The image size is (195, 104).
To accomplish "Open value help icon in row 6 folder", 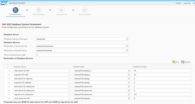I will tap(129, 91).
